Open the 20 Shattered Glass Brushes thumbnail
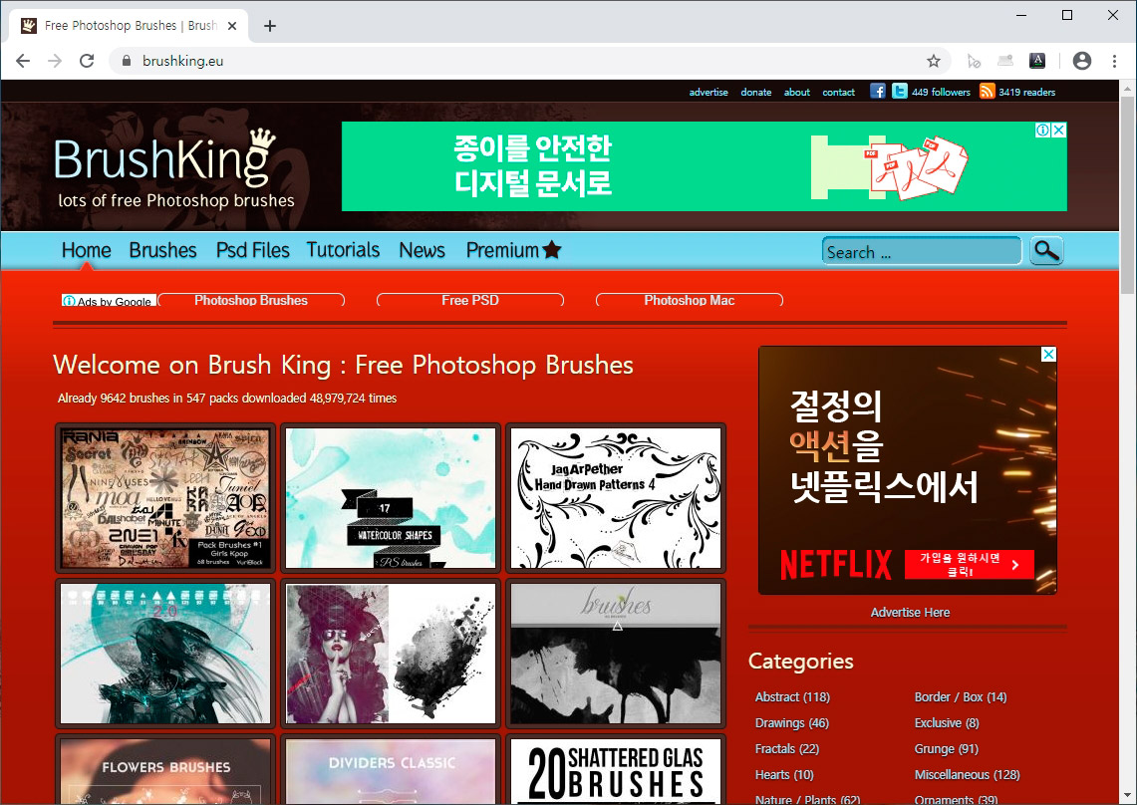 click(x=616, y=769)
